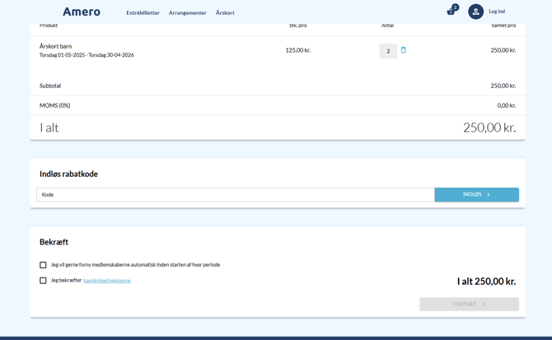This screenshot has height=340, width=552.
Task: Open the shopping basket icon
Action: tap(450, 12)
